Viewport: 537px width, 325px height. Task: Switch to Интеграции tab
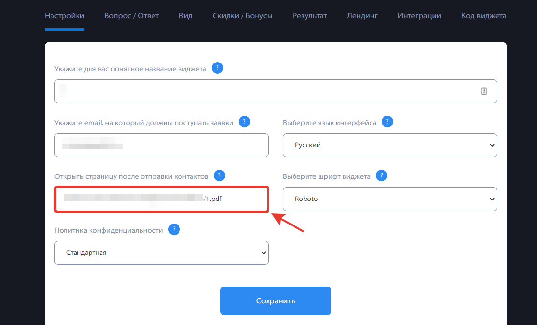pos(420,16)
